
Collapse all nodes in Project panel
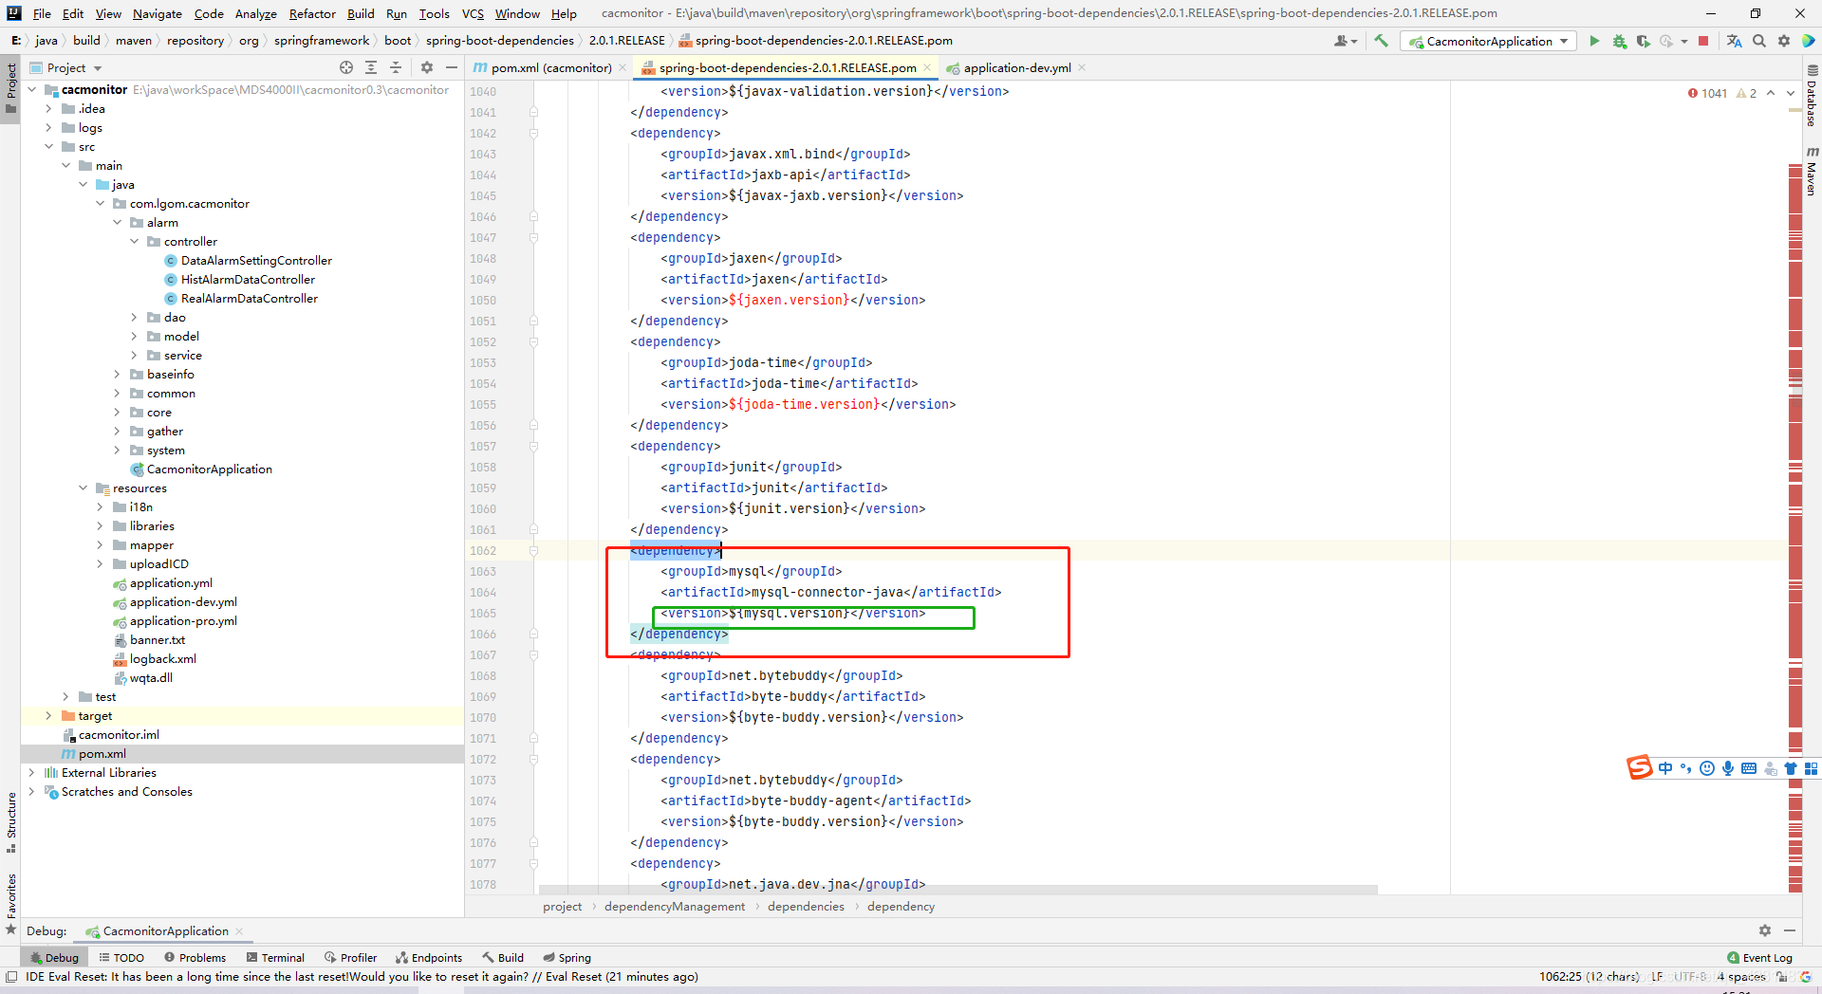tap(396, 67)
